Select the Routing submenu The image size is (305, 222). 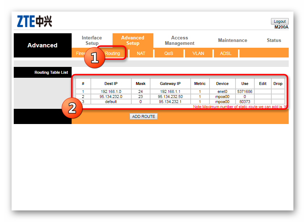click(113, 53)
